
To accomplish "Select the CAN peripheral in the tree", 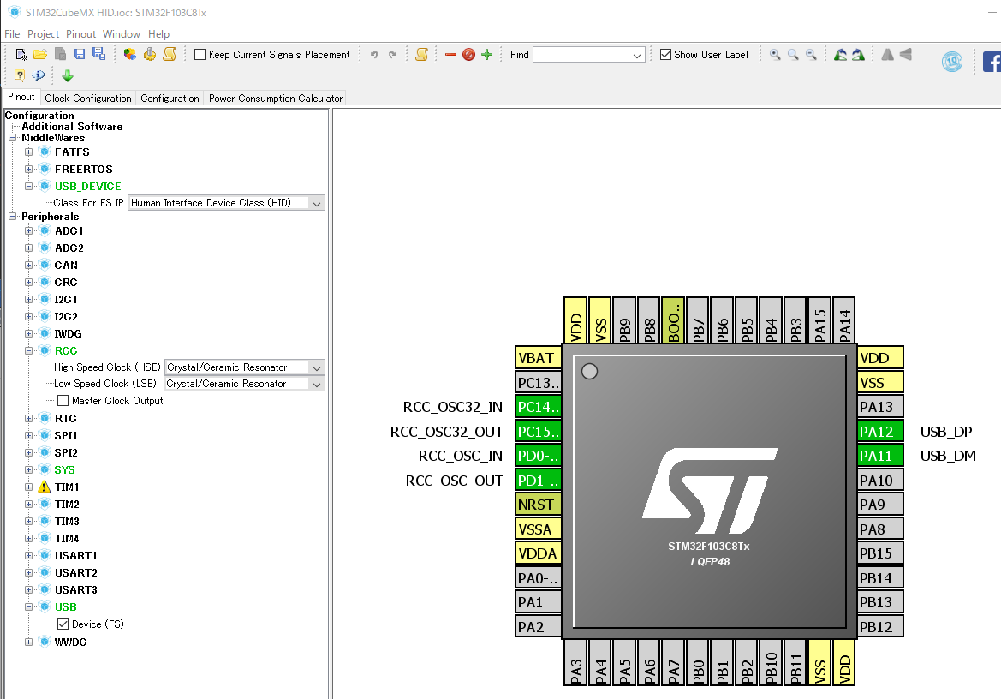I will click(66, 266).
